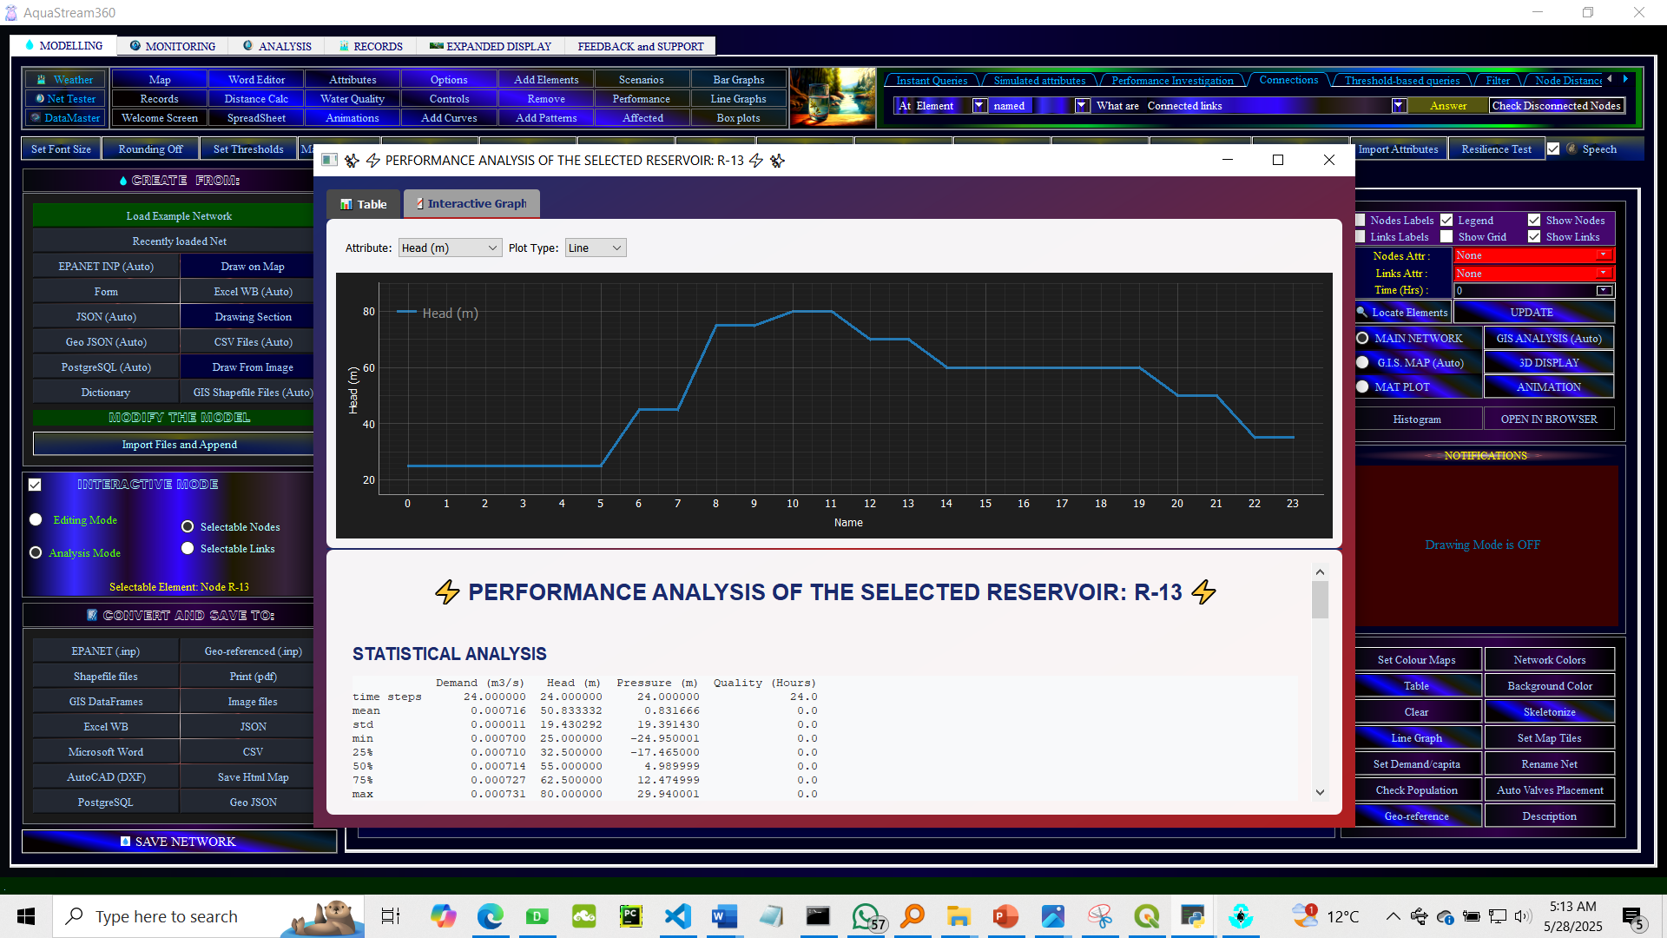Click the QGIS icon in taskbar
This screenshot has width=1667, height=938.
click(x=1147, y=916)
